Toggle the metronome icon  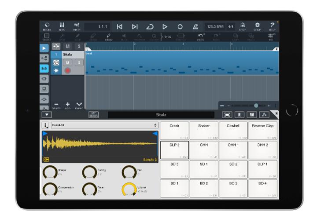195,27
